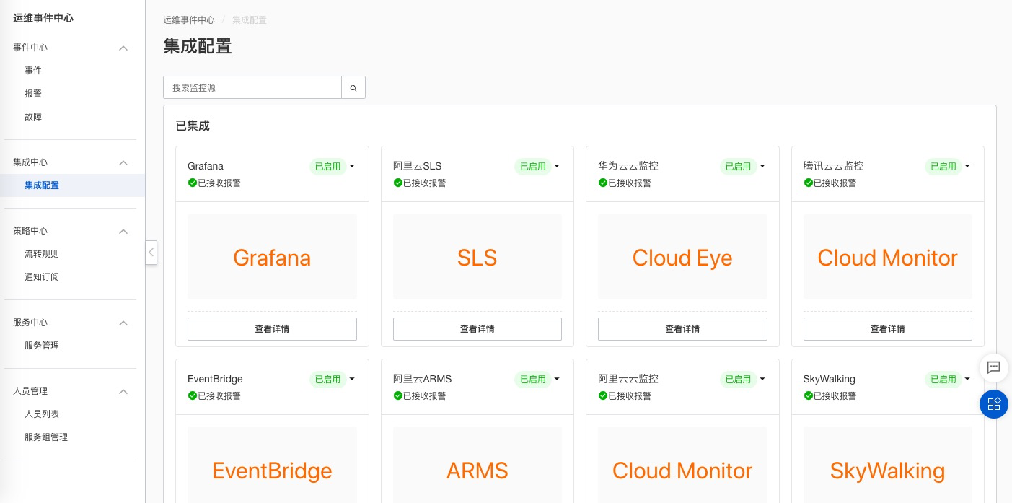Screen dimensions: 1012x503
Task: Click 已启用 badge on the EventBridge card
Action: [327, 380]
